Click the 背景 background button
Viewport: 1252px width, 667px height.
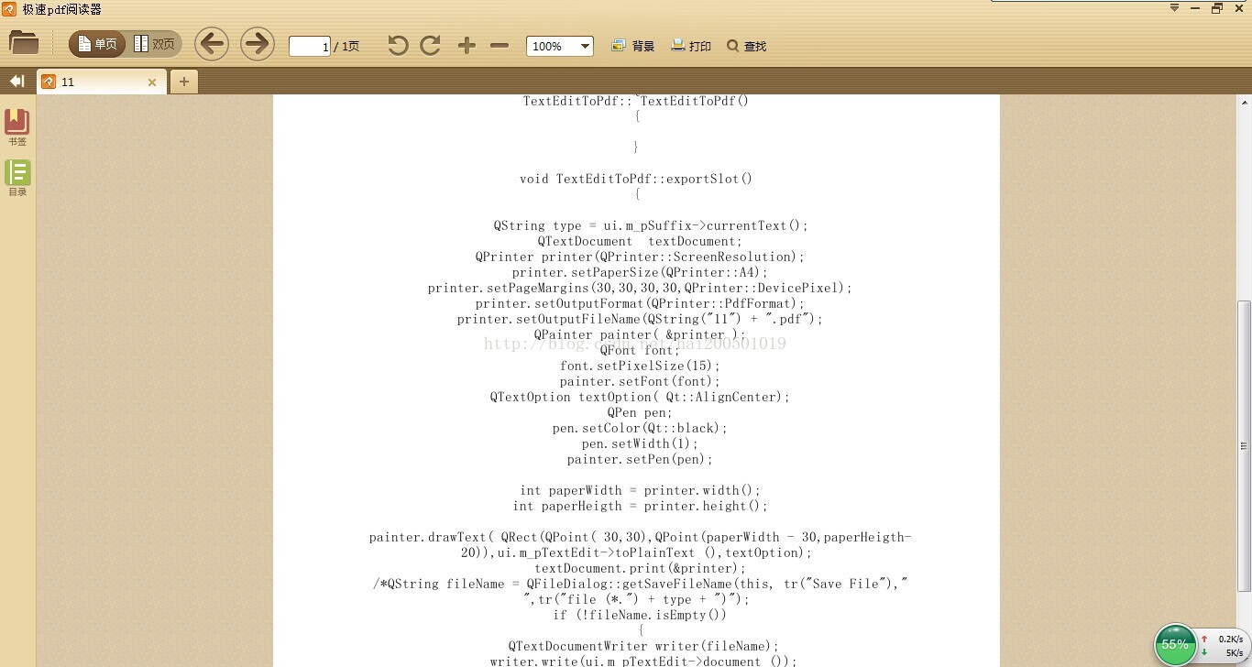633,46
